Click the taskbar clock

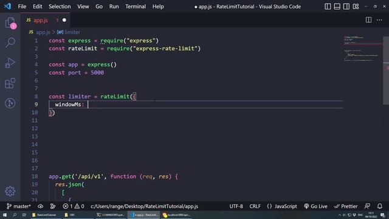371,215
